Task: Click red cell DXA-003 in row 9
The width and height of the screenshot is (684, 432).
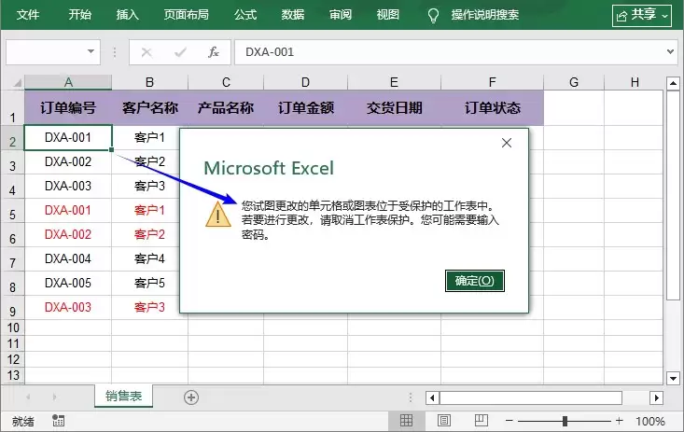Action: point(68,307)
